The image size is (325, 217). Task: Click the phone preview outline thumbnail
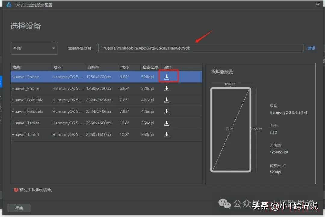[x=231, y=130]
